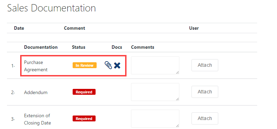
Task: Click Attach for Extension of Closing Date
Action: pyautogui.click(x=205, y=119)
